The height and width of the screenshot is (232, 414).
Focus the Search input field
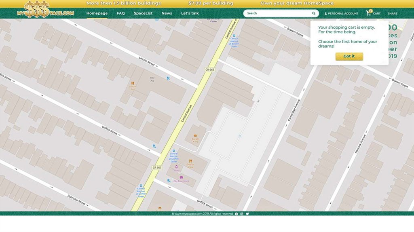click(x=277, y=13)
